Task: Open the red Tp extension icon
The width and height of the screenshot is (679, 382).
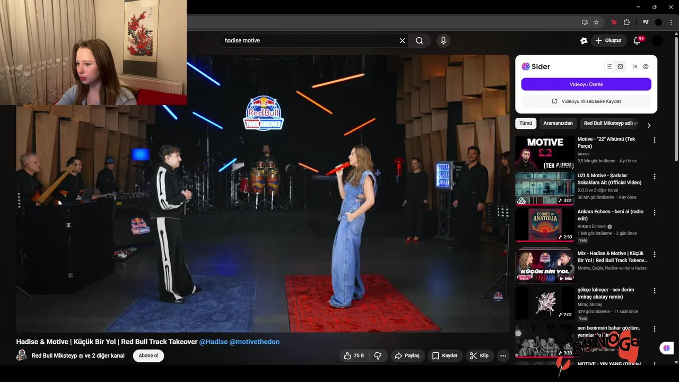Action: [x=614, y=22]
